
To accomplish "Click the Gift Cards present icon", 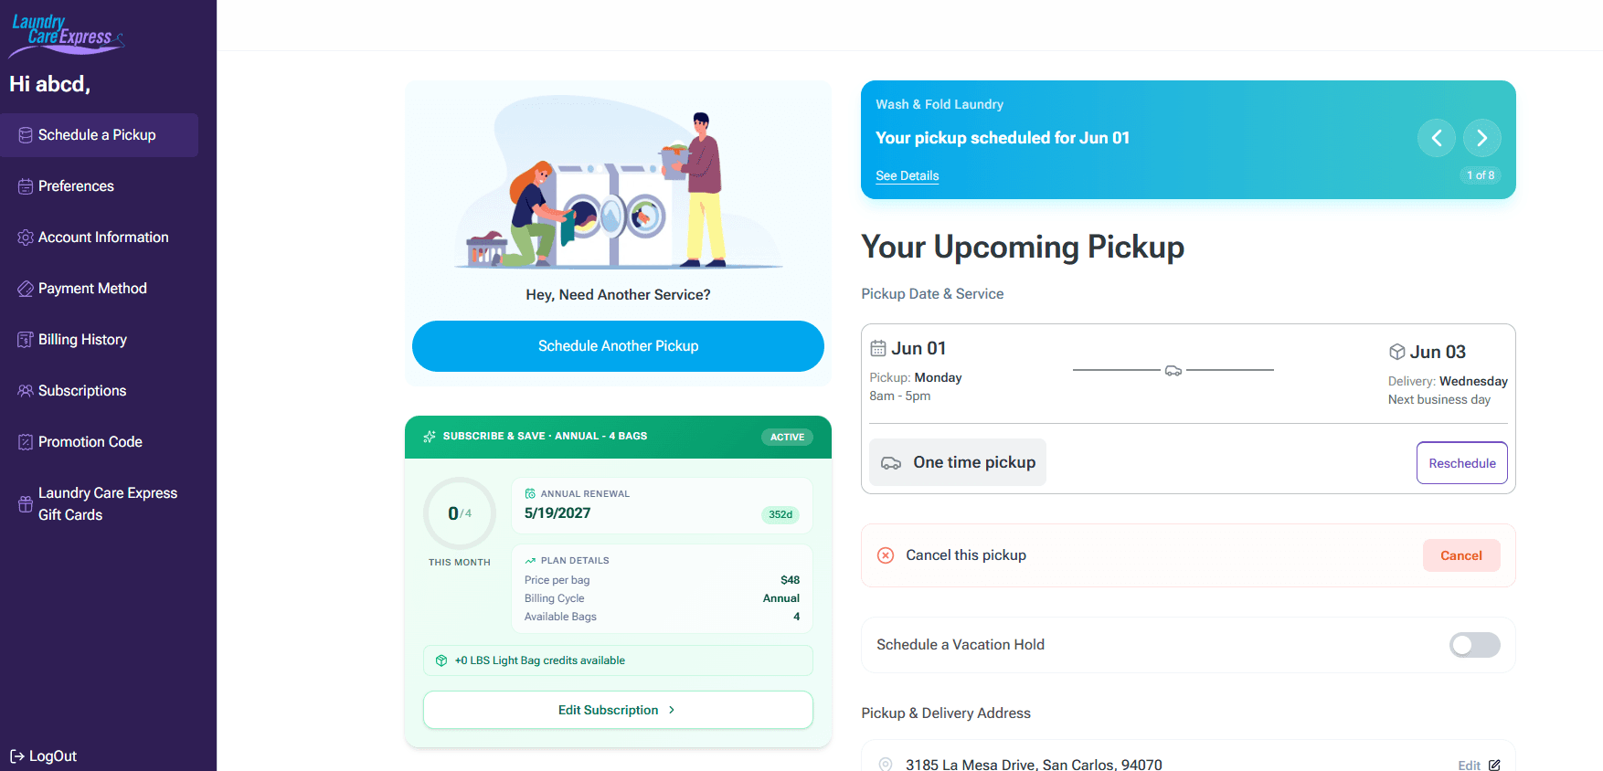I will tap(26, 504).
